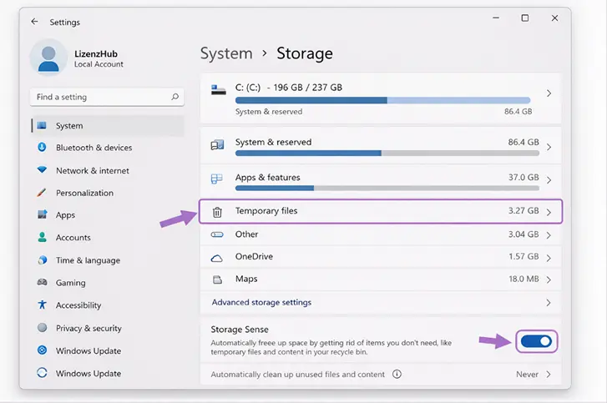This screenshot has height=403, width=607.
Task: Click the back arrow next to Settings
Action: (x=35, y=22)
